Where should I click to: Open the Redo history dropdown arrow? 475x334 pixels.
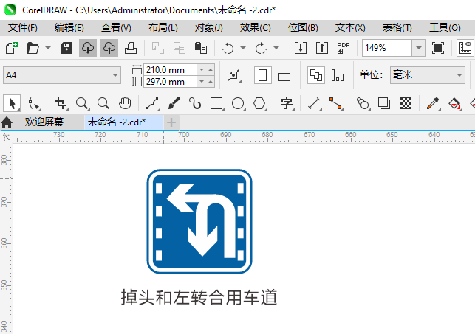pos(276,48)
